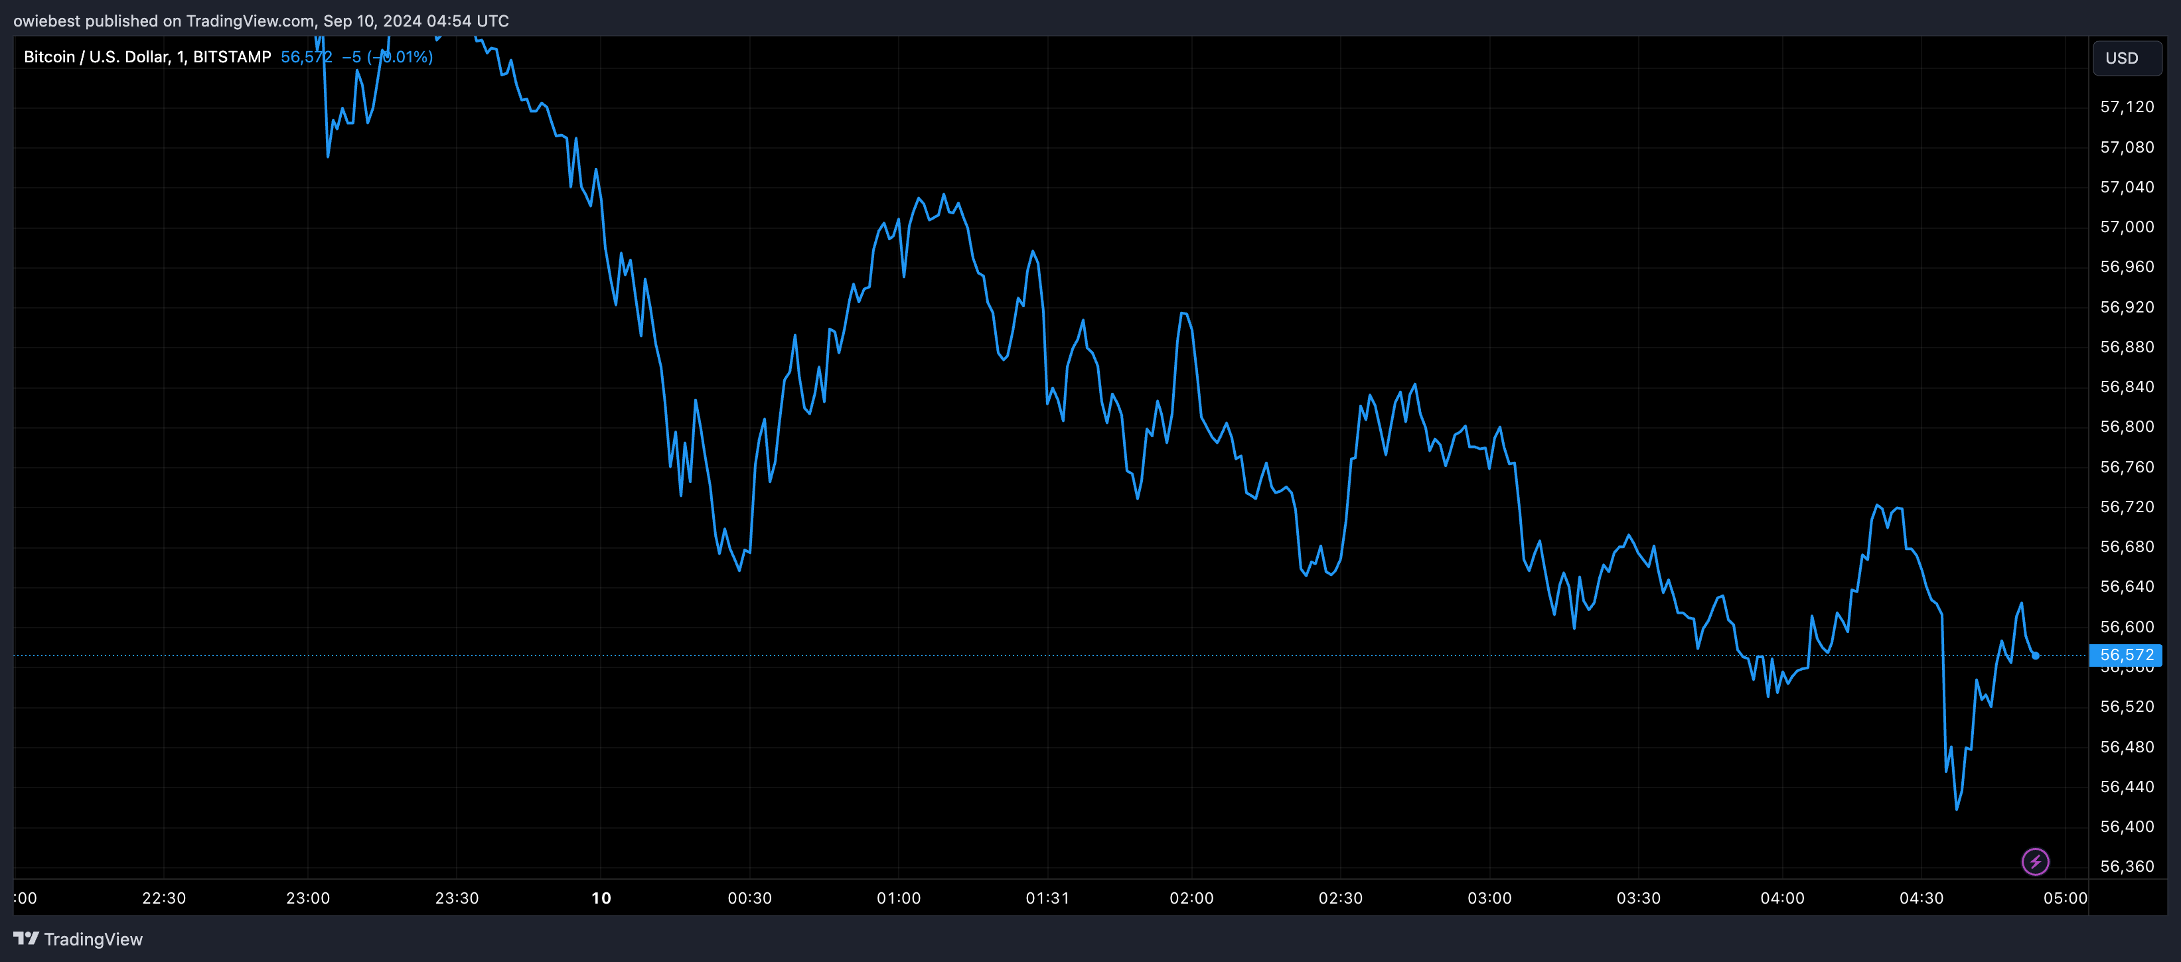The width and height of the screenshot is (2181, 962).
Task: Select the 01:31 time axis label
Action: coord(1047,898)
